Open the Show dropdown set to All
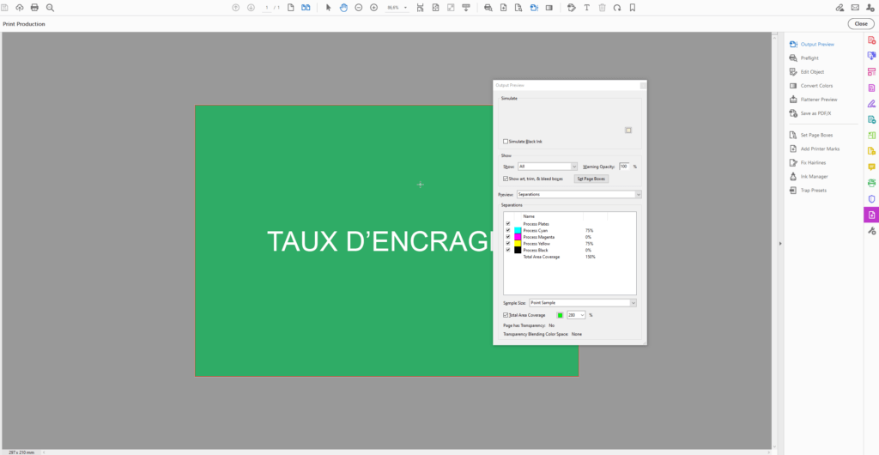The height and width of the screenshot is (455, 879). (548, 167)
